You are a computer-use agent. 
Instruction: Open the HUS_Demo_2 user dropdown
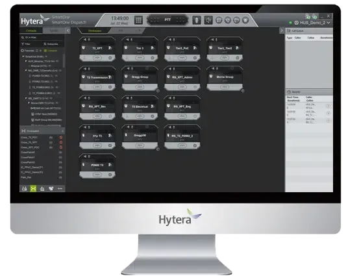(312, 23)
